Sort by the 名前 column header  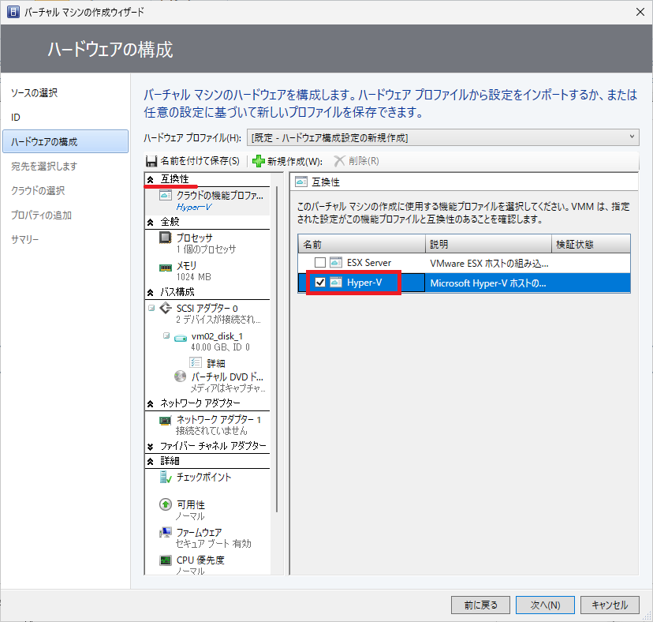tap(361, 244)
